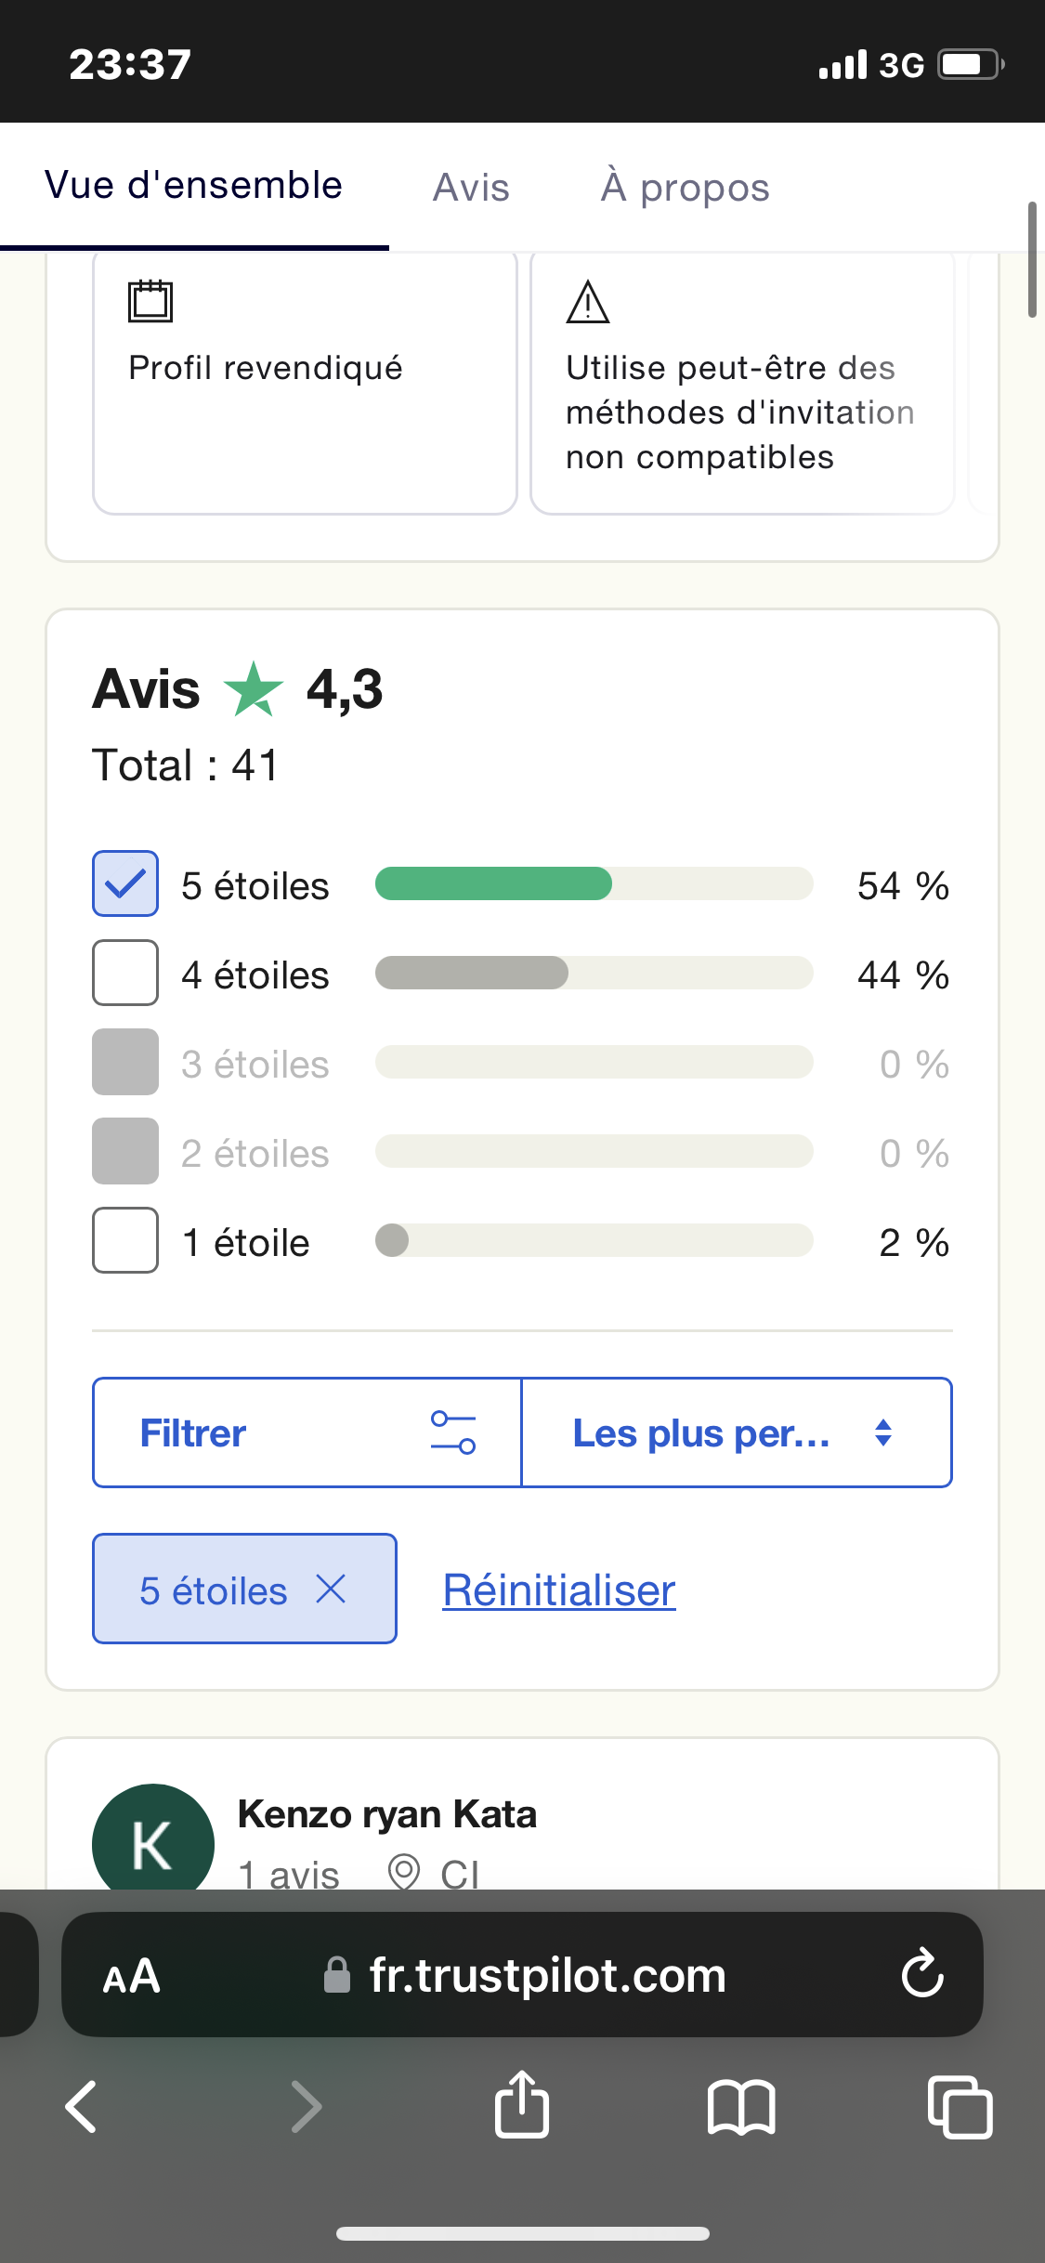Click the invitation methods warning icon
Screen dimensions: 1045x2263
pos(588,303)
